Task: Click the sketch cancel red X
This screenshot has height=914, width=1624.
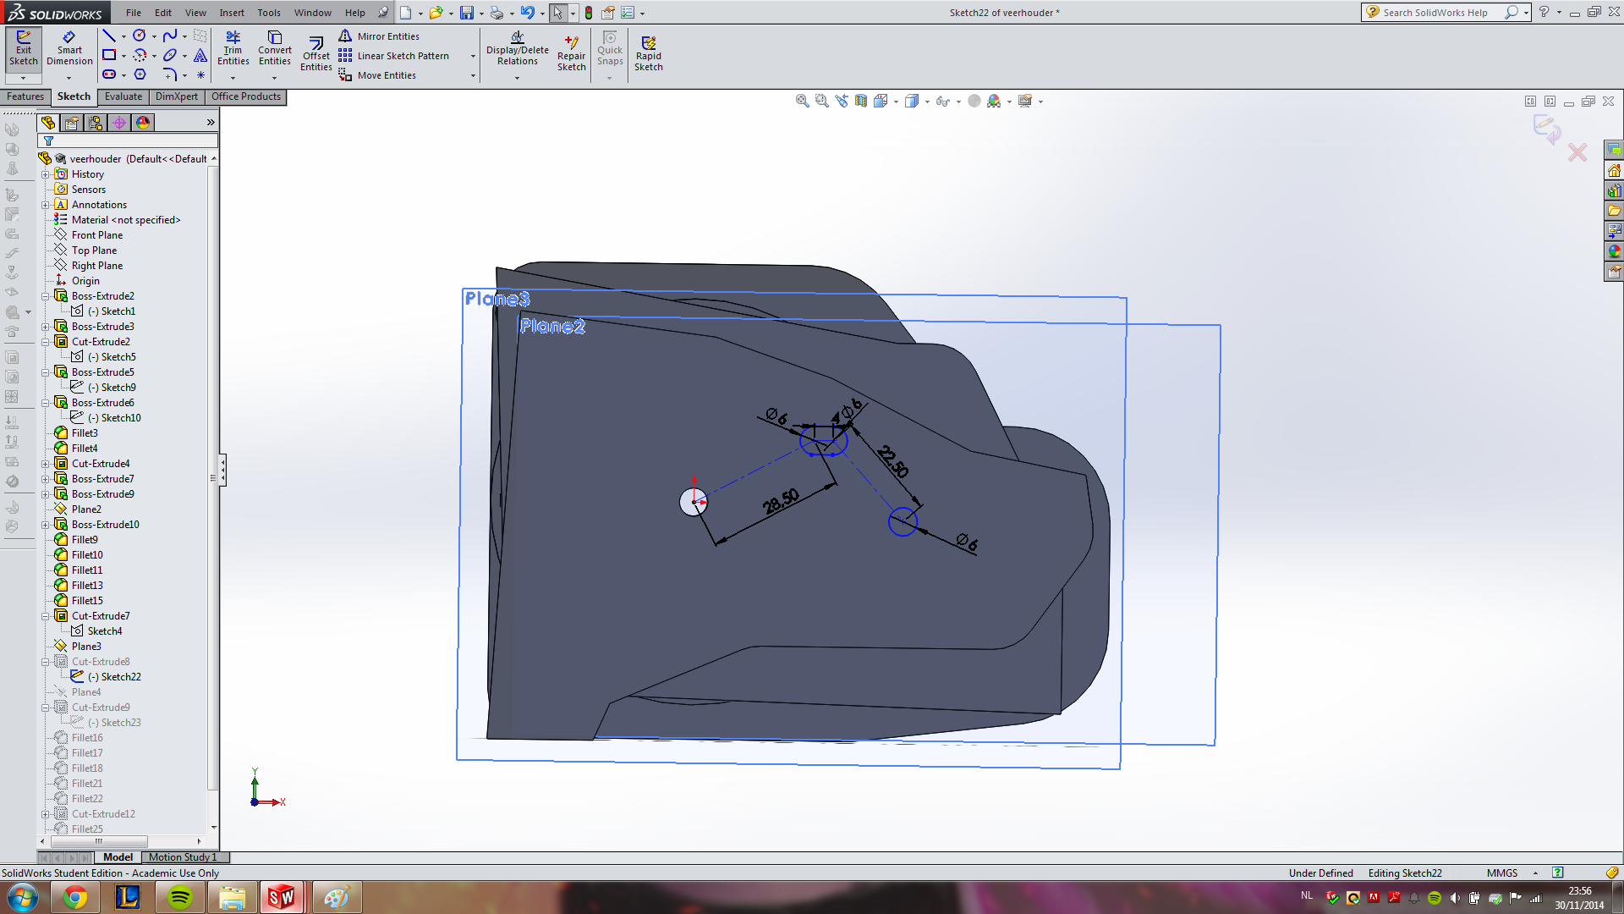Action: pos(1577,152)
